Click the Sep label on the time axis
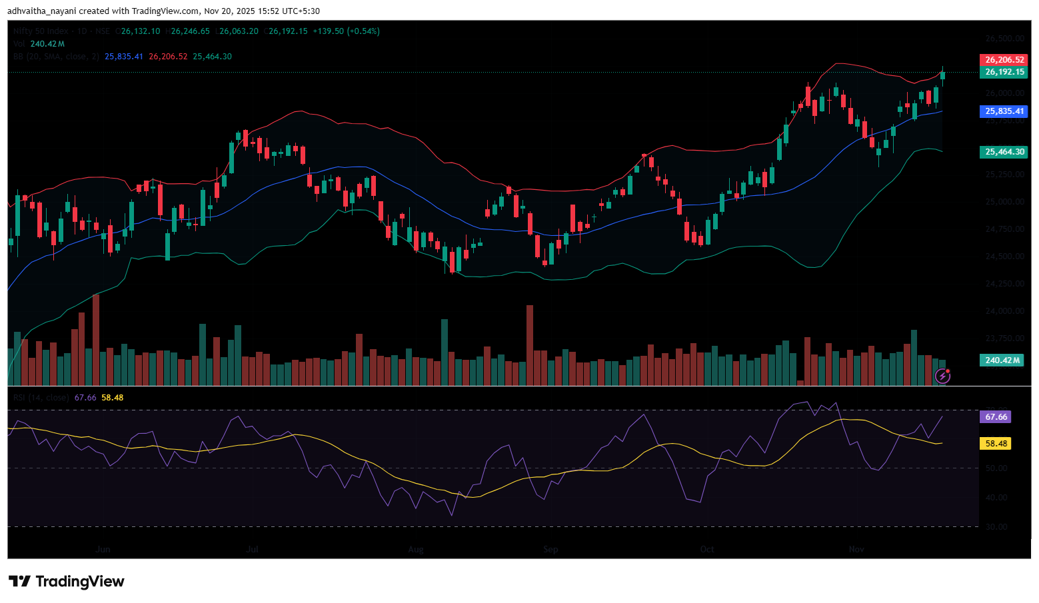 [x=550, y=550]
